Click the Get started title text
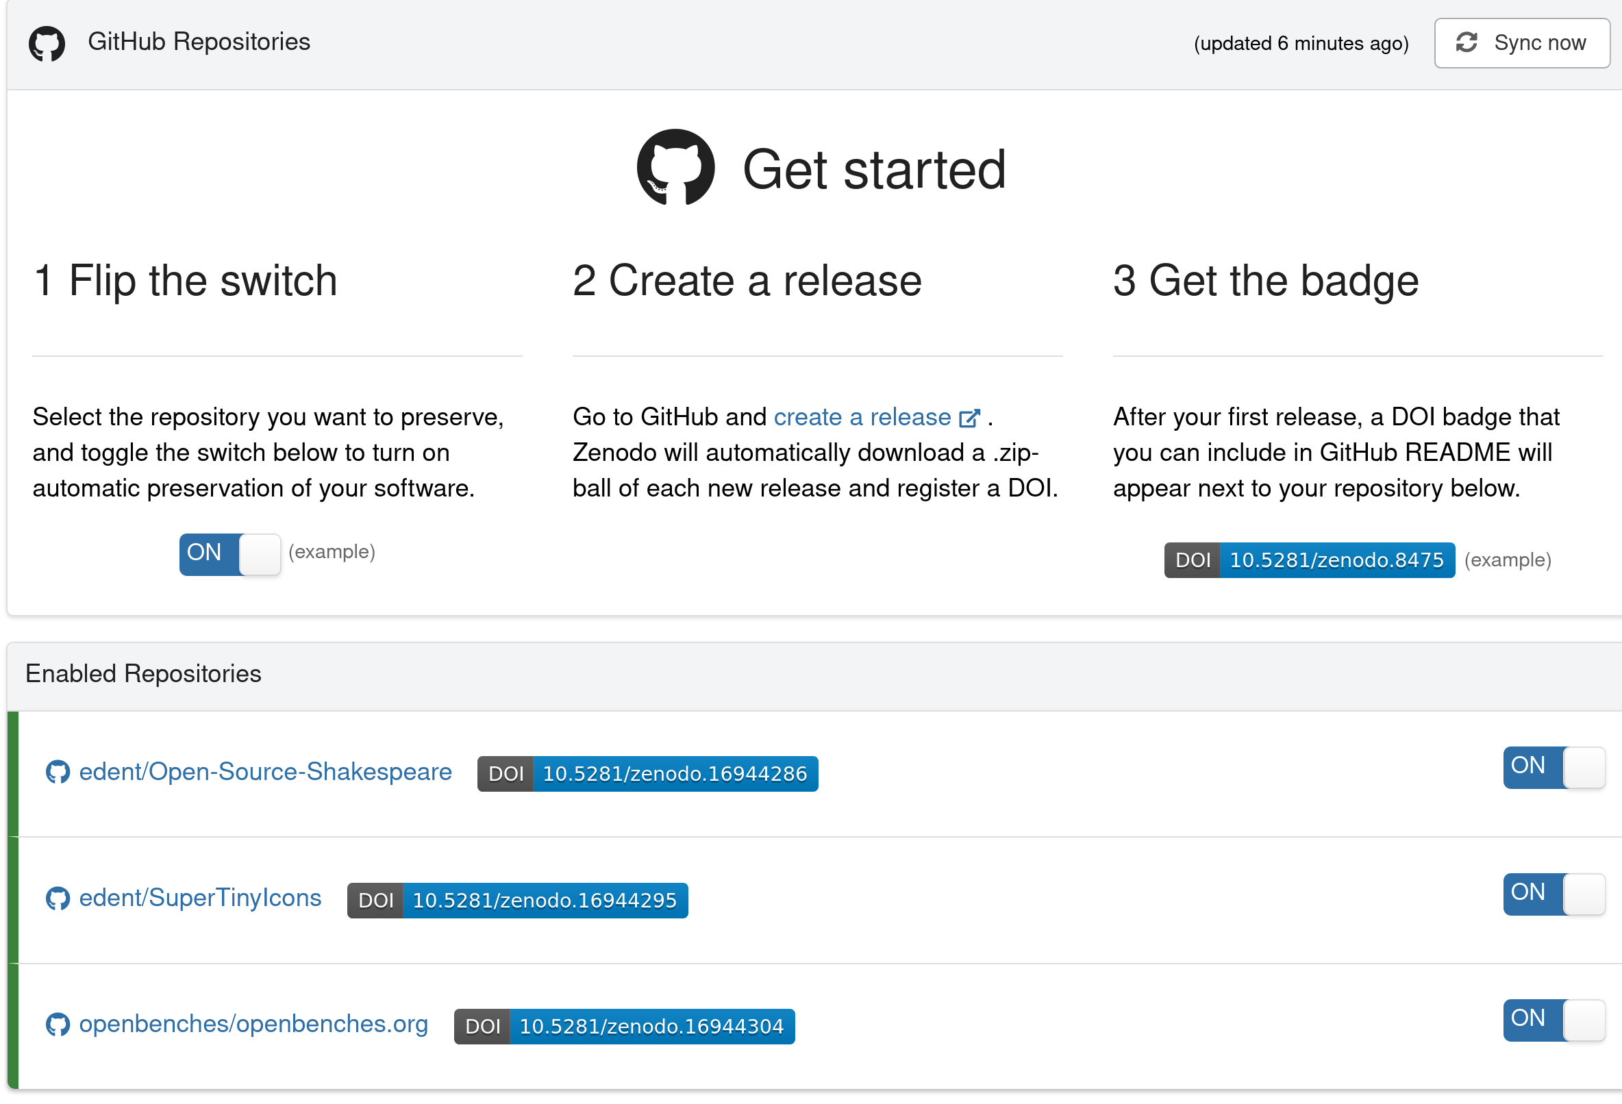 pyautogui.click(x=874, y=170)
